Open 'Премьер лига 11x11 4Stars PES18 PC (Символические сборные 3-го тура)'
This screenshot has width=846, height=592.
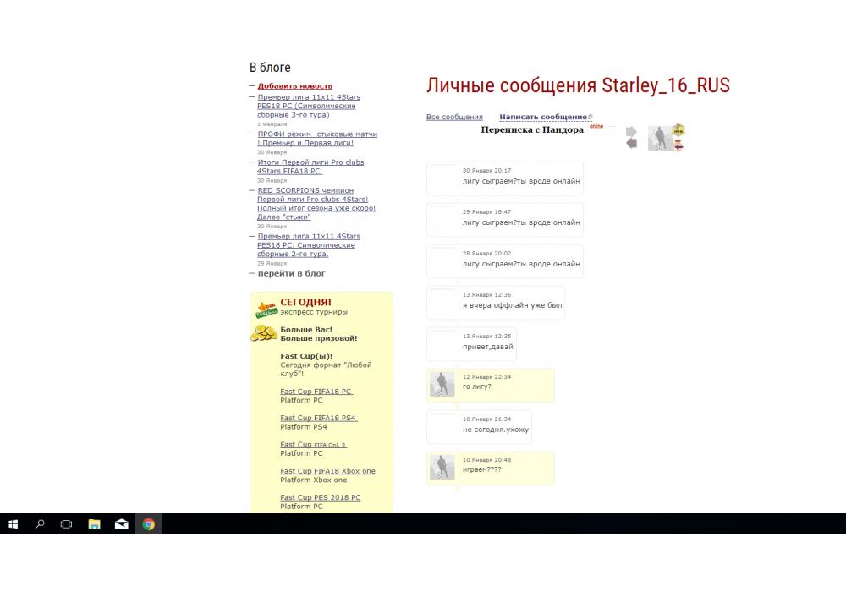click(308, 106)
